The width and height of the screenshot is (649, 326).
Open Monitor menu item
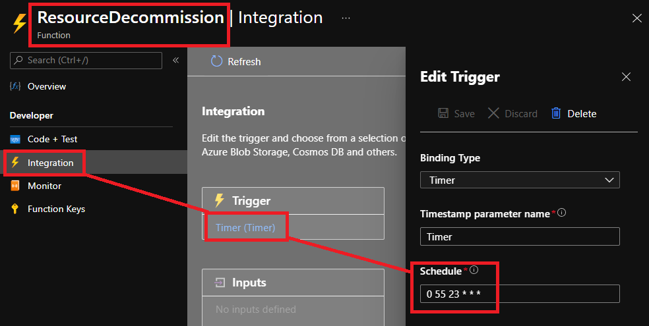[44, 186]
